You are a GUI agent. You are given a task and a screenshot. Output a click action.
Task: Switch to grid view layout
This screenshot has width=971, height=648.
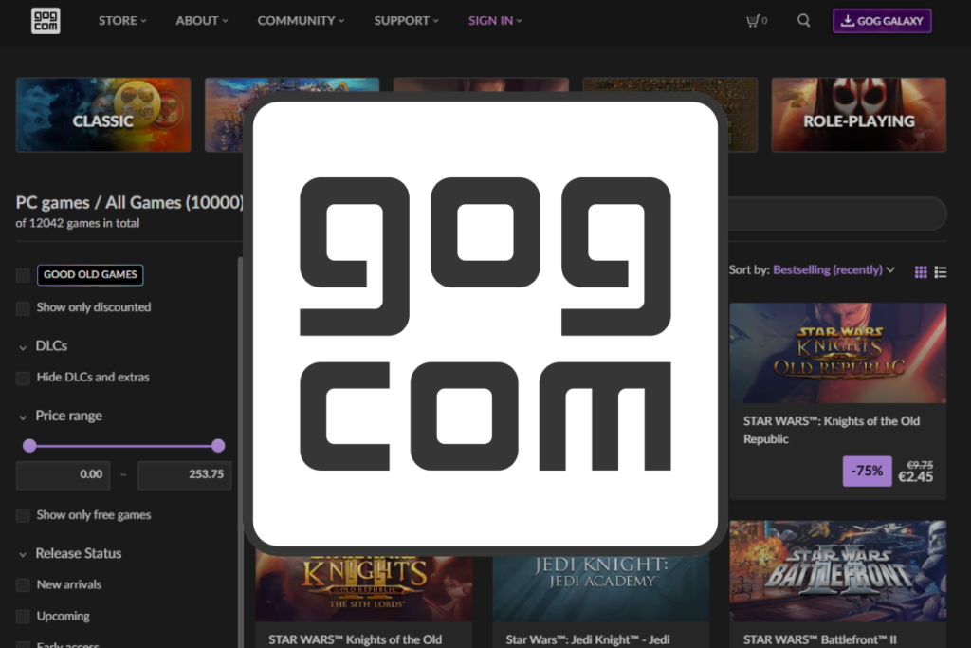(x=921, y=272)
